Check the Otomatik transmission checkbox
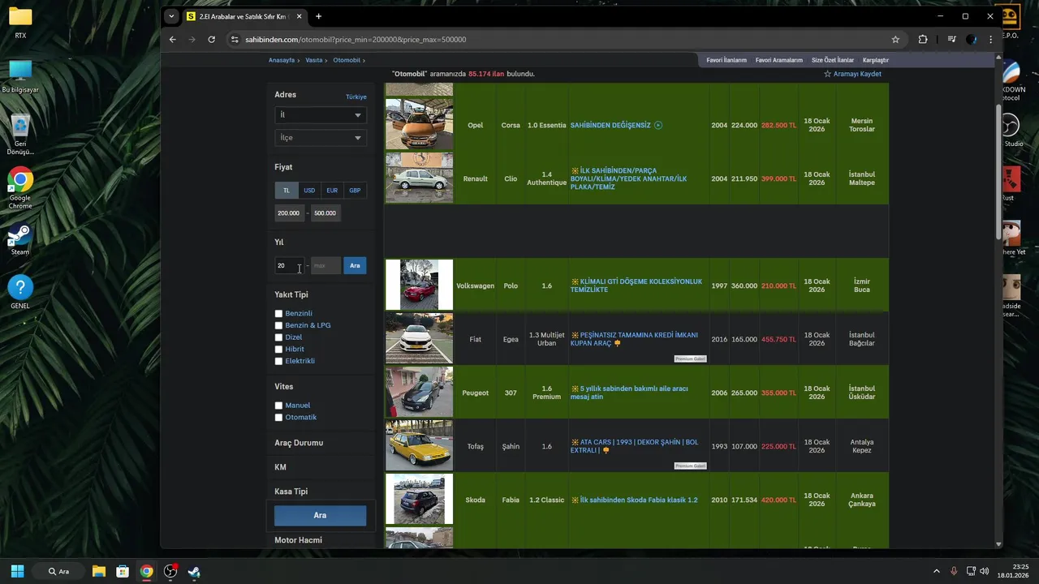This screenshot has width=1039, height=584. (x=278, y=418)
